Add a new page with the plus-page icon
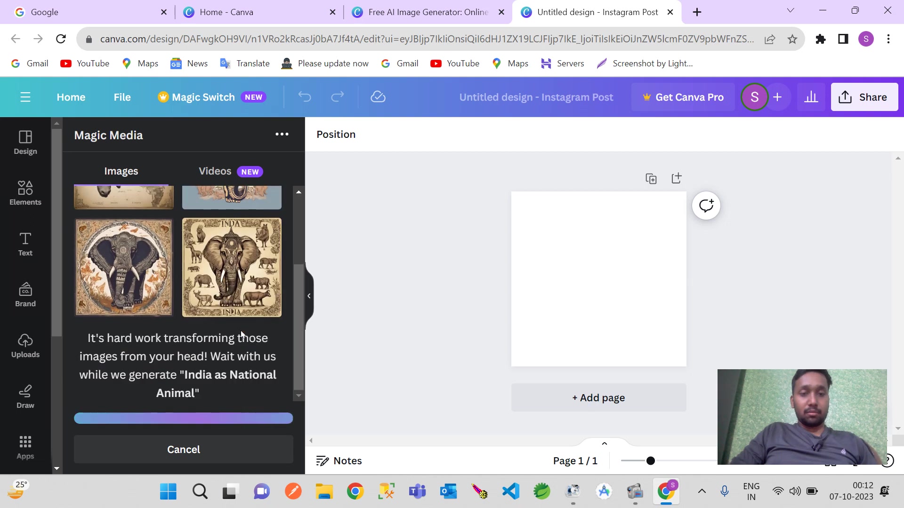Viewport: 904px width, 508px height. click(677, 178)
